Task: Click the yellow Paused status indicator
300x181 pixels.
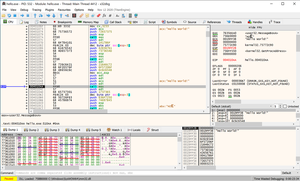Action: pyautogui.click(x=9, y=179)
